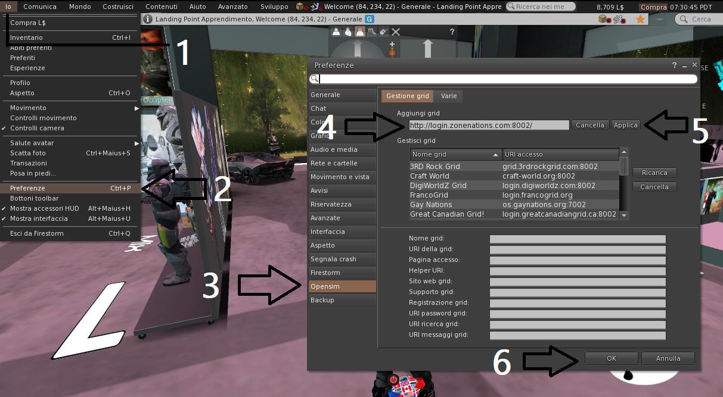Open the Preferenze menu entry

[x=27, y=188]
